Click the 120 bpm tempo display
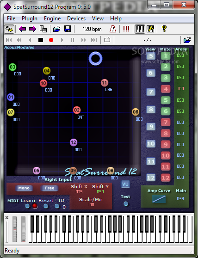 pos(92,29)
